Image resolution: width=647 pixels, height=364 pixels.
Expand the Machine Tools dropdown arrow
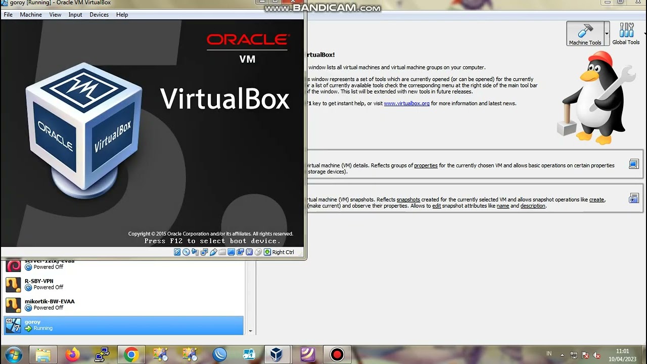pyautogui.click(x=607, y=33)
